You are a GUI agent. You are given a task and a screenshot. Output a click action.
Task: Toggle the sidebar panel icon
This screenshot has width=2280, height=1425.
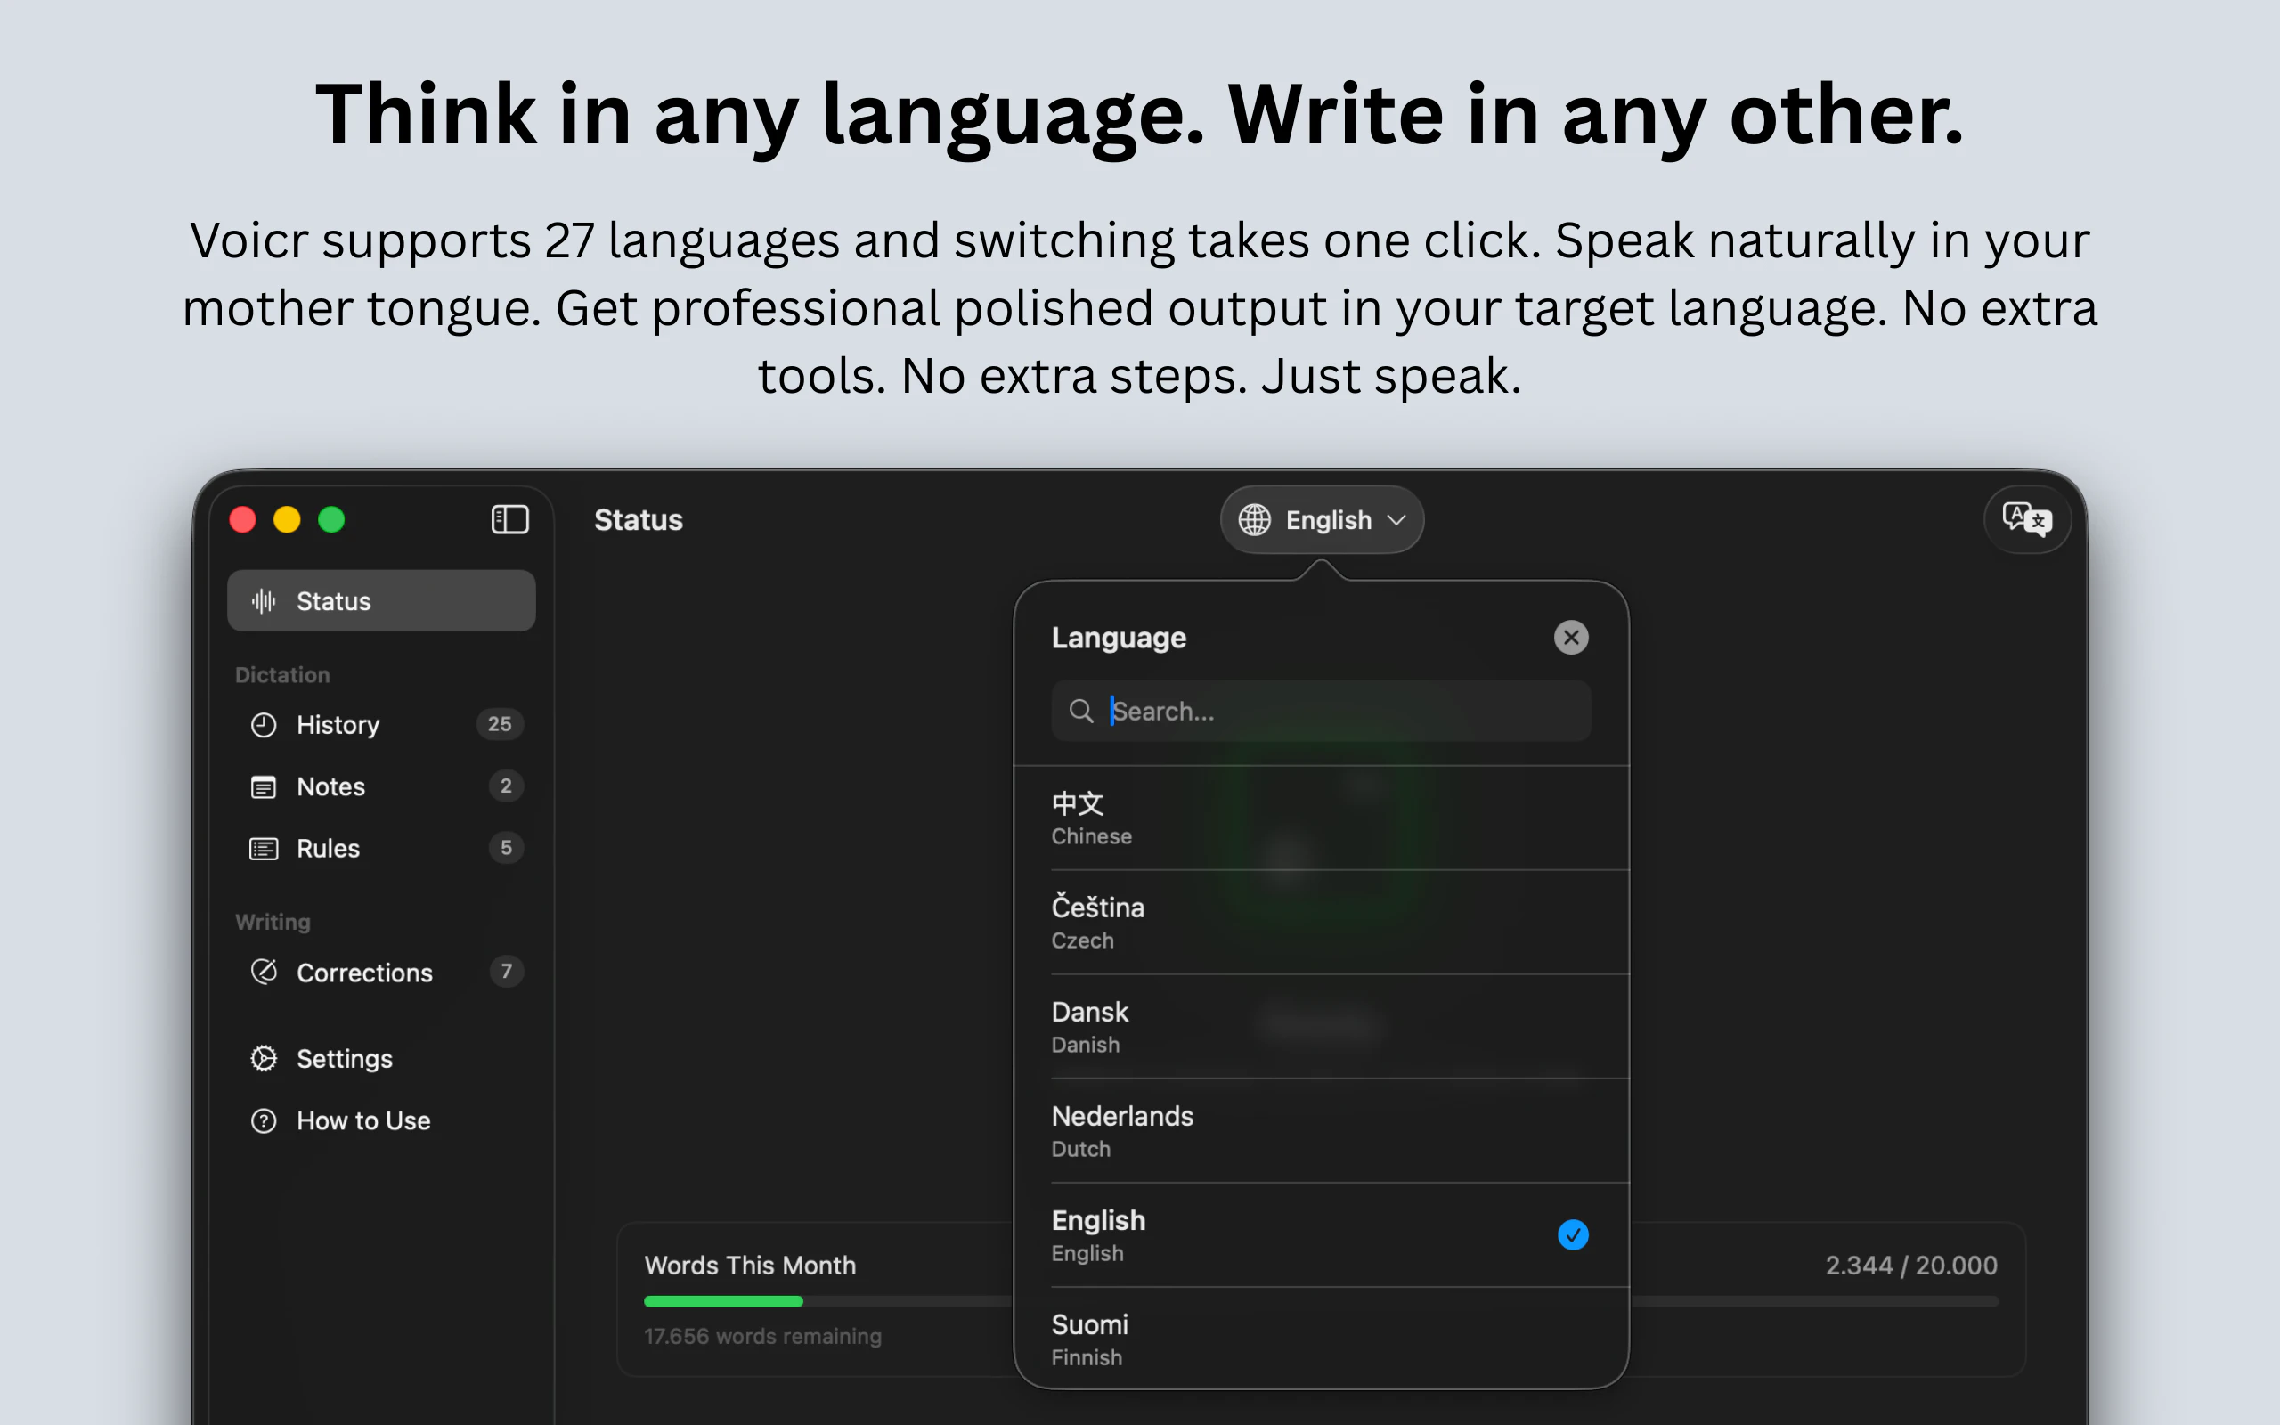click(x=509, y=519)
